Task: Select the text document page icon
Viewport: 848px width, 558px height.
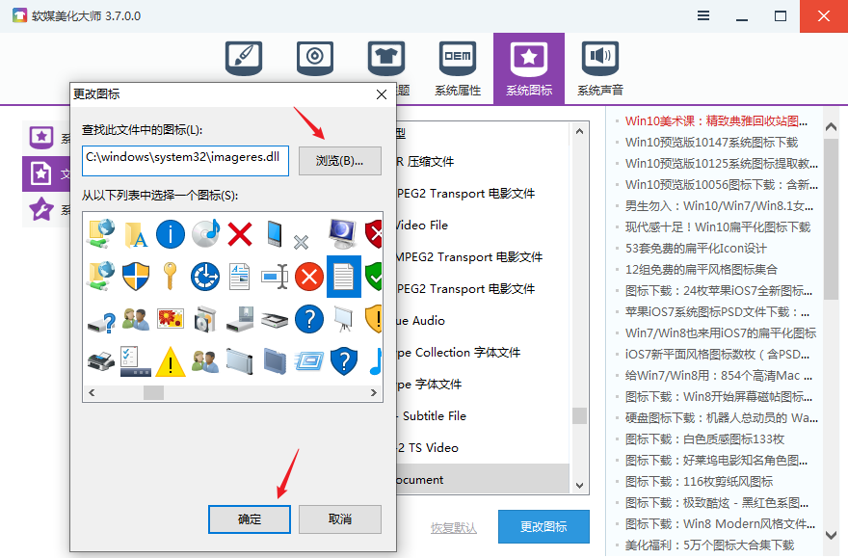Action: coord(343,276)
